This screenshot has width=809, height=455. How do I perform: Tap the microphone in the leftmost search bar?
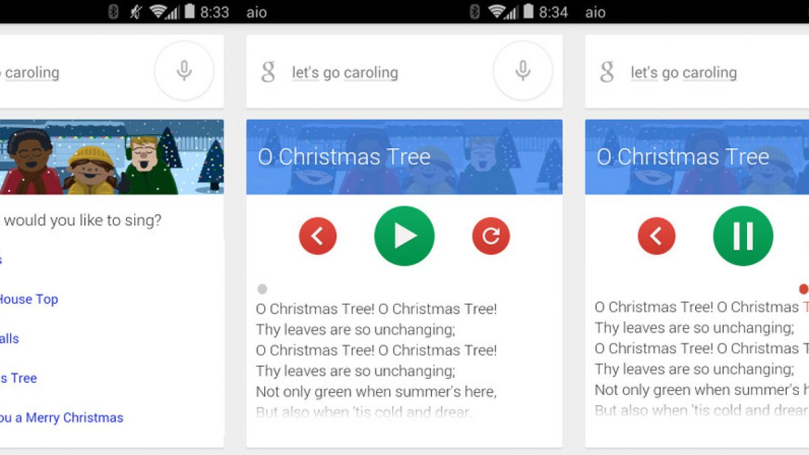pyautogui.click(x=184, y=71)
